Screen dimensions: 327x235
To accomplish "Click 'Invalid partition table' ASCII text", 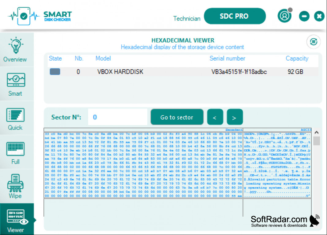I will pyautogui.click(x=272, y=179).
